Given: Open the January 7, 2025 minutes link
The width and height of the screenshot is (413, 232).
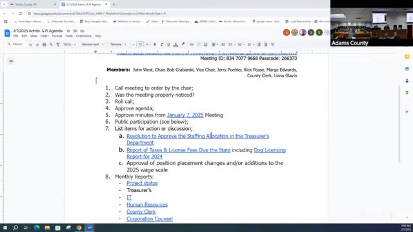Looking at the screenshot, I should point(185,115).
